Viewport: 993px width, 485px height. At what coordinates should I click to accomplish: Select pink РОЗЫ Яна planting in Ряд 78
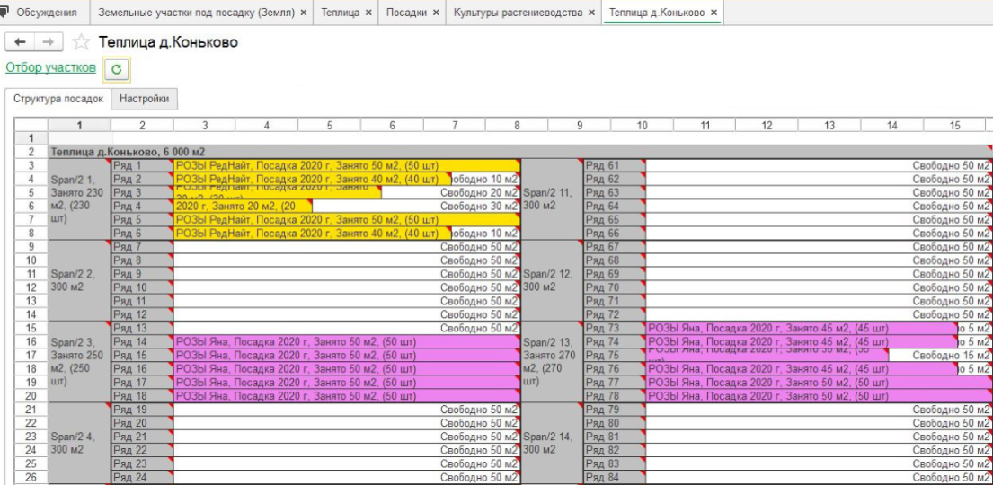[819, 396]
